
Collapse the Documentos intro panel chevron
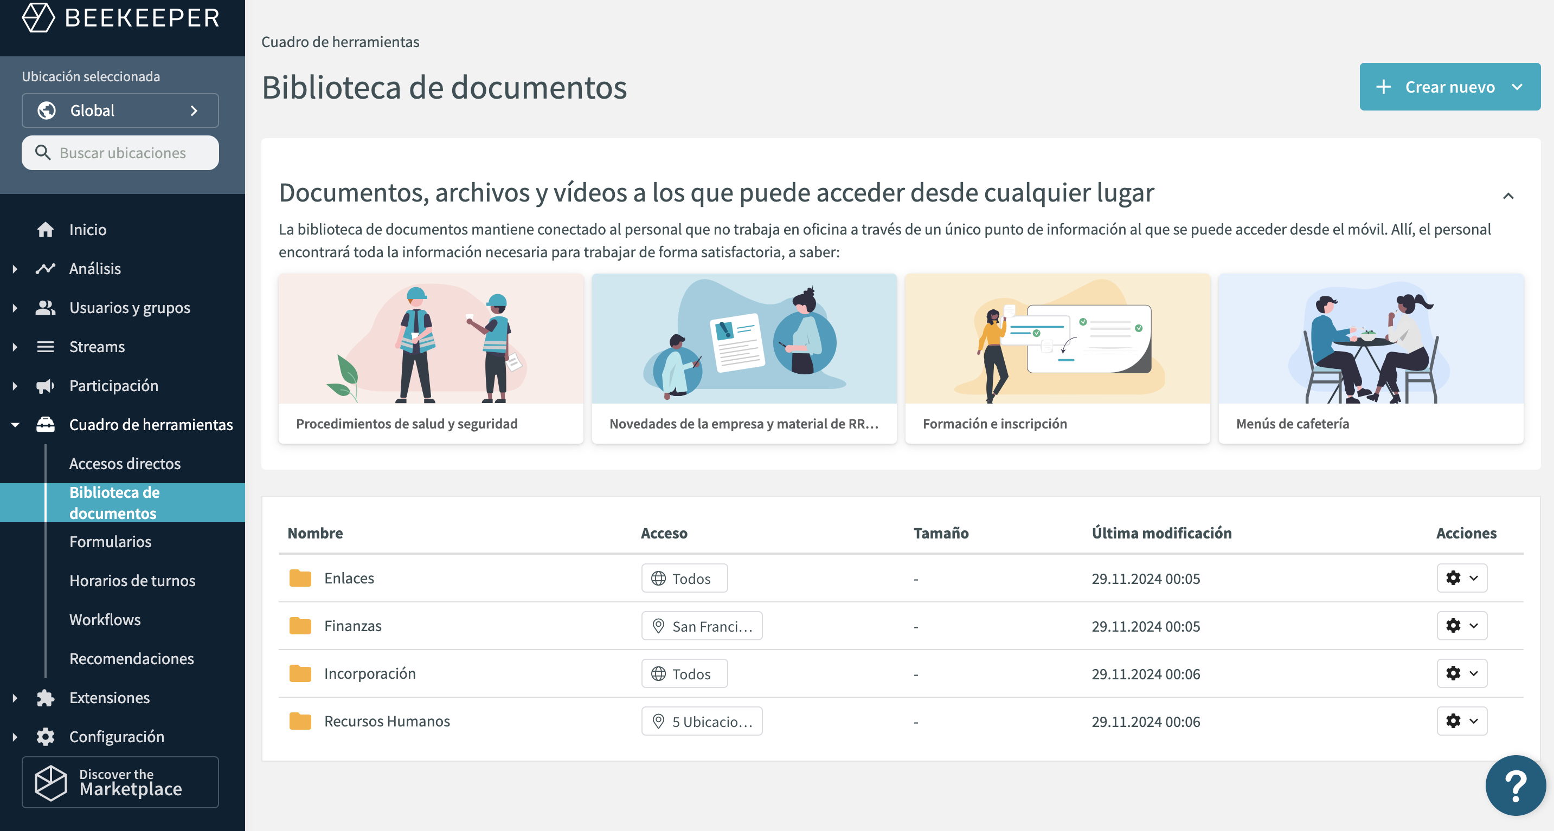click(1507, 196)
